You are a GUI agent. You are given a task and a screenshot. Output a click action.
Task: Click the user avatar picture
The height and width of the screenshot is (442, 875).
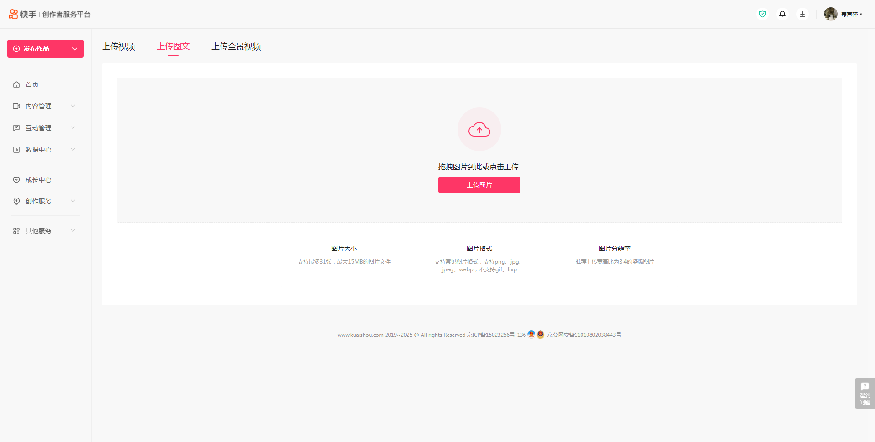coord(830,14)
